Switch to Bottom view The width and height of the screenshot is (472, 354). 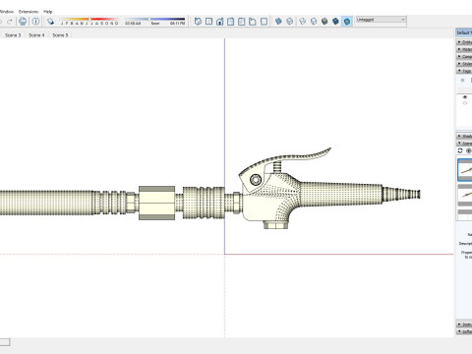point(264,22)
